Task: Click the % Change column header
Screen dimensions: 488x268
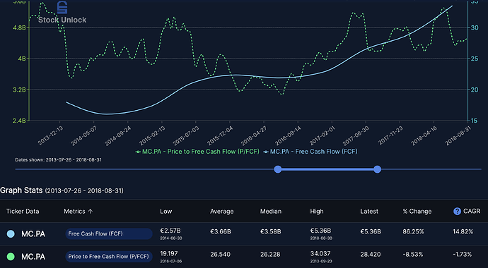Action: click(417, 212)
